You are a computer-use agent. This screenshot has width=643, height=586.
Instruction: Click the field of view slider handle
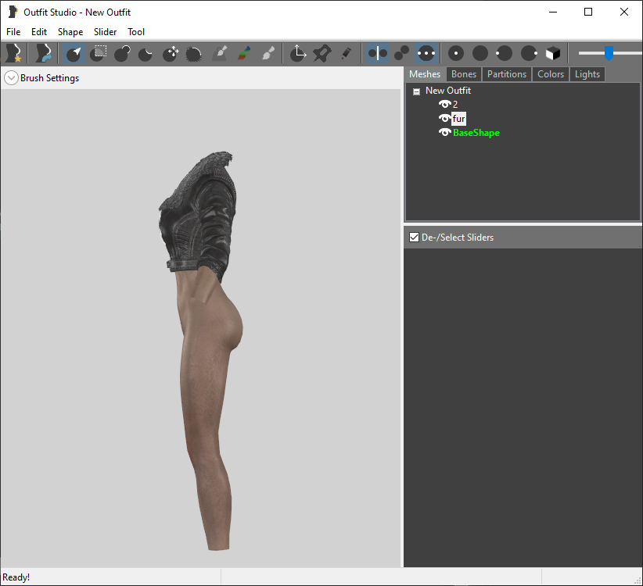[x=609, y=53]
